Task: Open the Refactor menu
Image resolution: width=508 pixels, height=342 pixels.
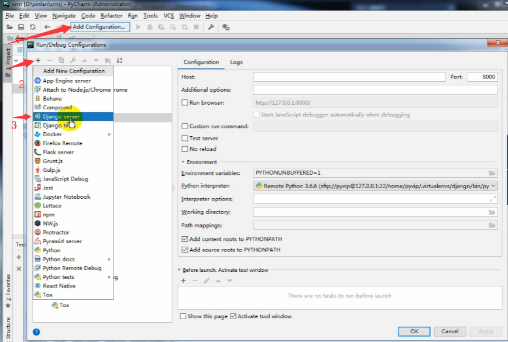Action: tap(111, 16)
